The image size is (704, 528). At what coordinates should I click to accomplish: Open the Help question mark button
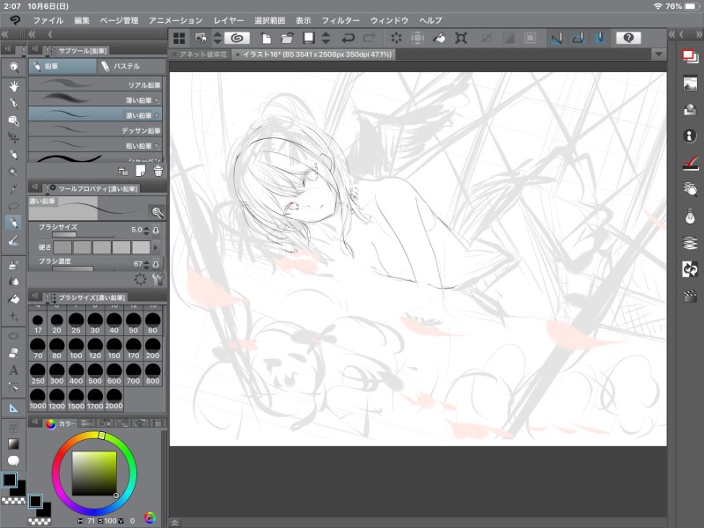[x=628, y=38]
